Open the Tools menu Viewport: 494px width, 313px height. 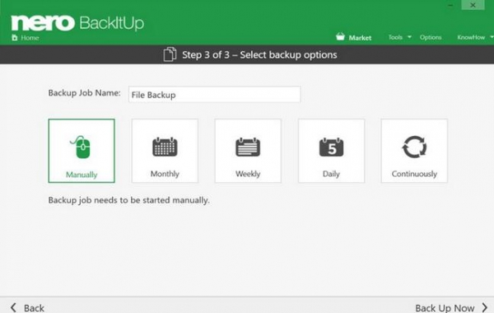tap(395, 37)
